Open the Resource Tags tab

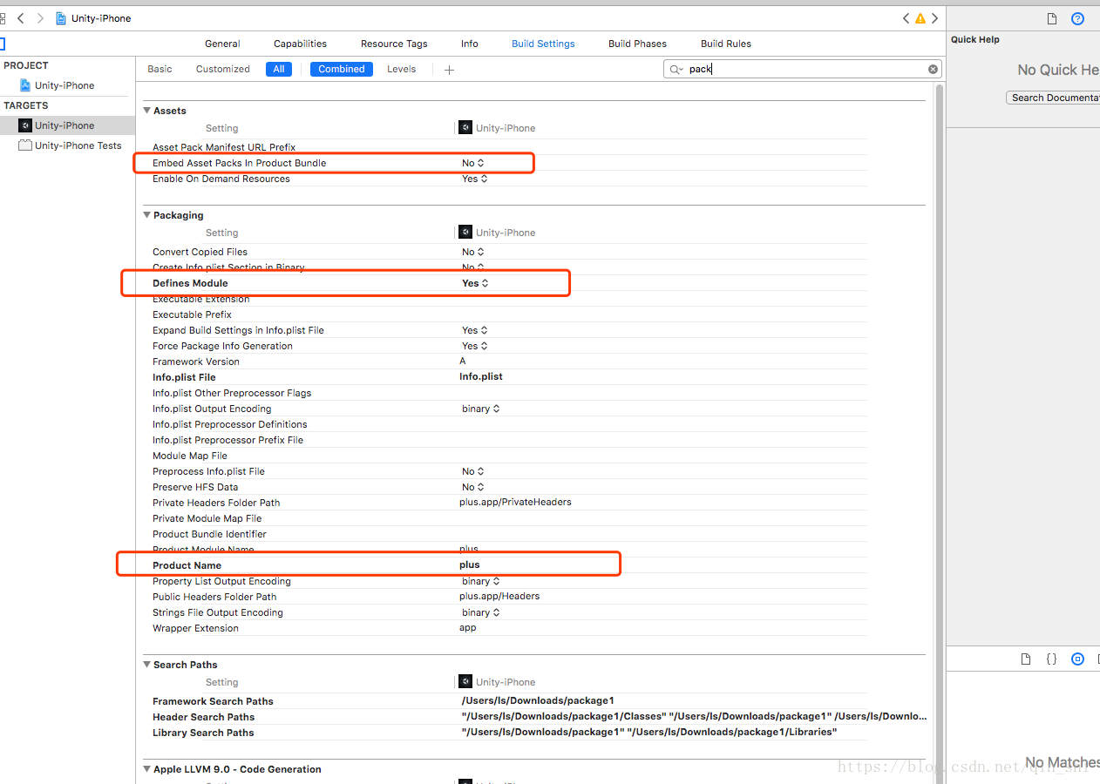point(394,44)
